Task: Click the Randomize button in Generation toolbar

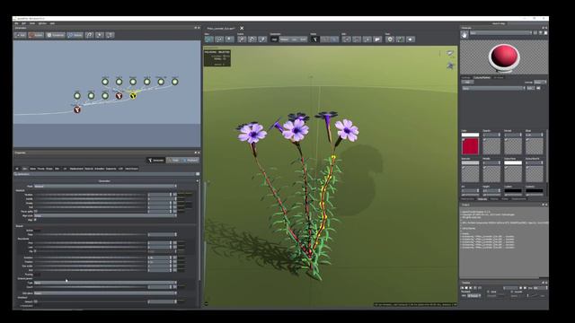Action: pos(55,35)
